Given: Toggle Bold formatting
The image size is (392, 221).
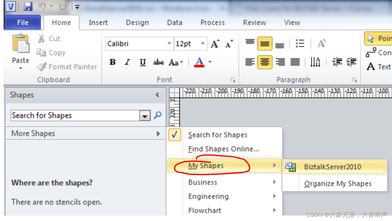Looking at the screenshot, I should pos(113,62).
